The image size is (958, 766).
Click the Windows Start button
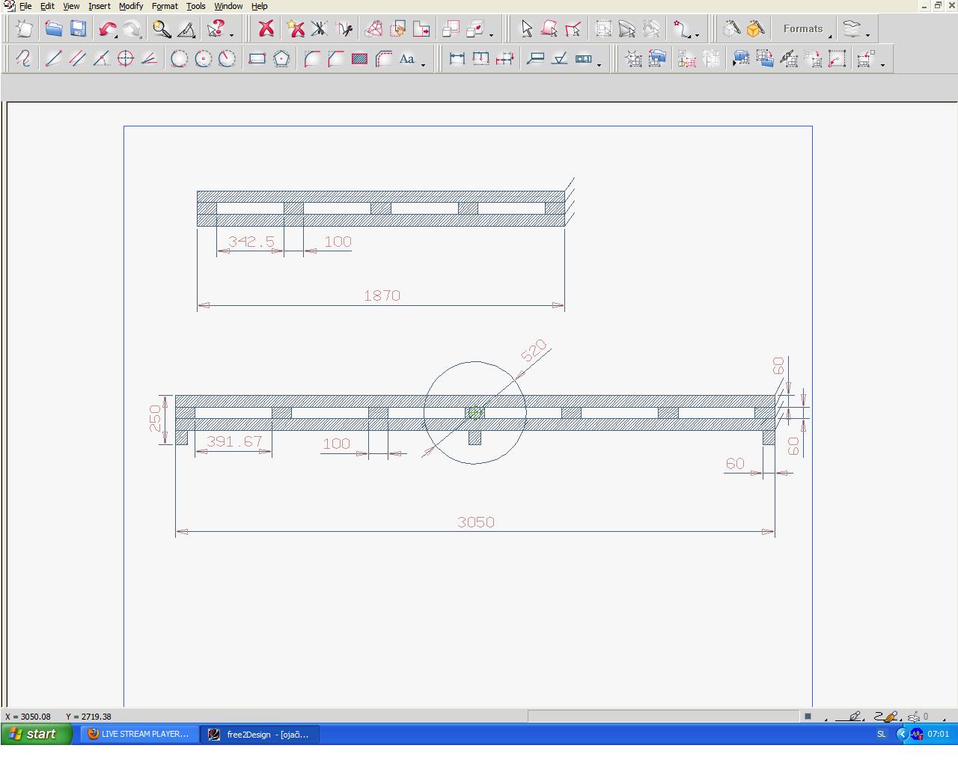click(x=37, y=734)
